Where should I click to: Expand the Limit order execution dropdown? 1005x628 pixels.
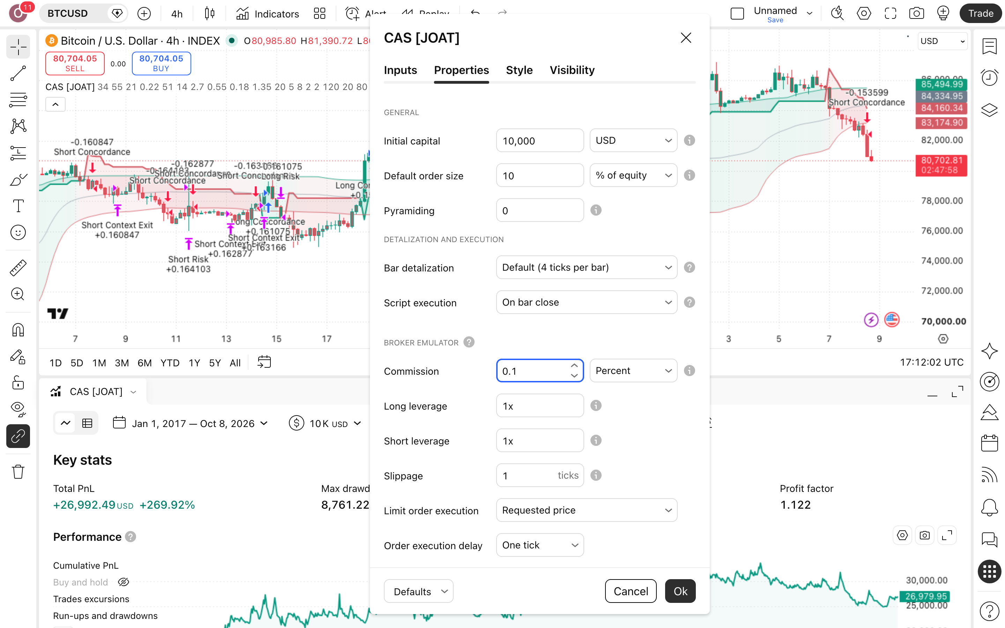pyautogui.click(x=587, y=510)
